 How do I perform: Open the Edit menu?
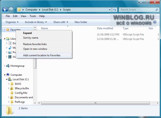[15, 16]
